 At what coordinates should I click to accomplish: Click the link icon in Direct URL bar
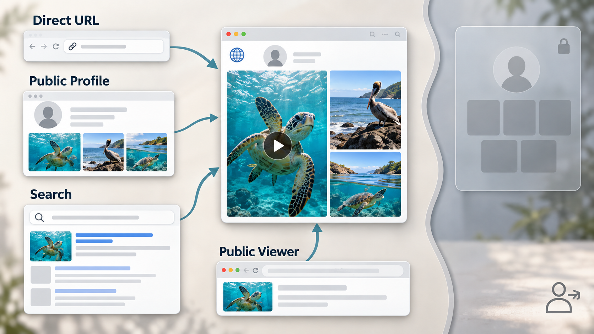(x=72, y=46)
